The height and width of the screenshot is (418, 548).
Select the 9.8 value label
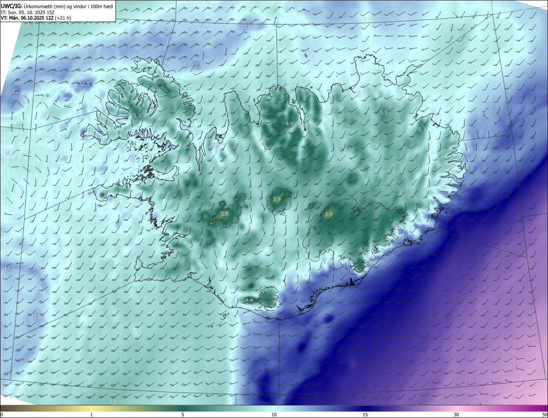point(367,20)
